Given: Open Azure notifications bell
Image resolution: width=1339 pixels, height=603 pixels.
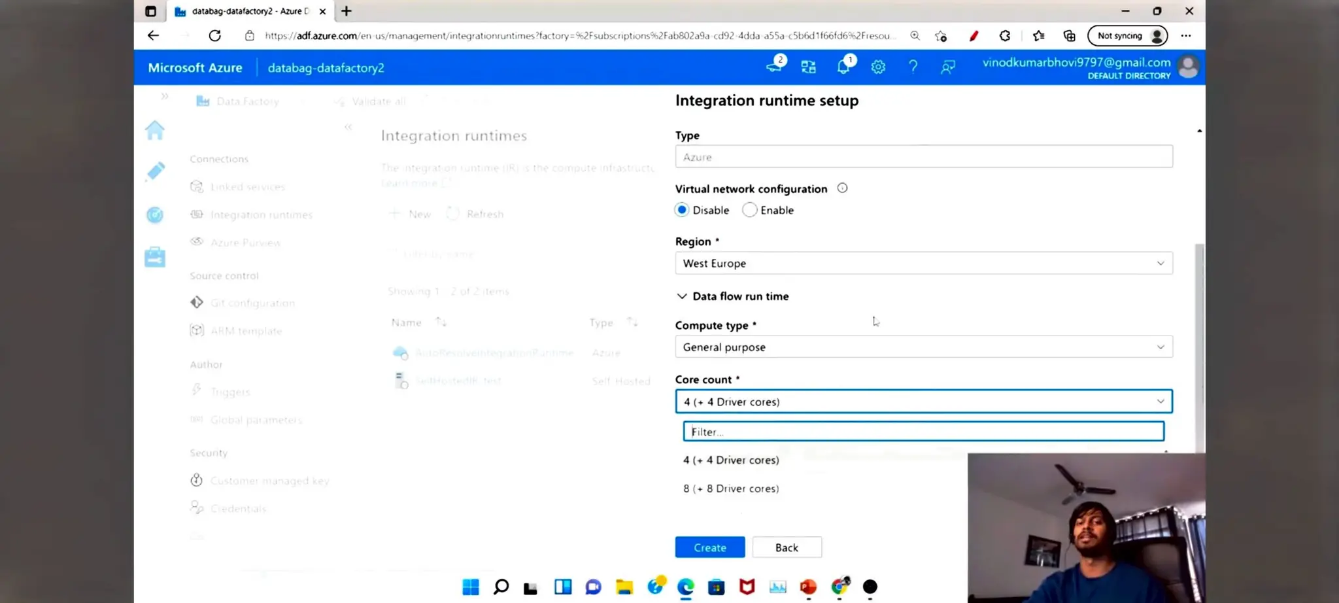Looking at the screenshot, I should 843,66.
